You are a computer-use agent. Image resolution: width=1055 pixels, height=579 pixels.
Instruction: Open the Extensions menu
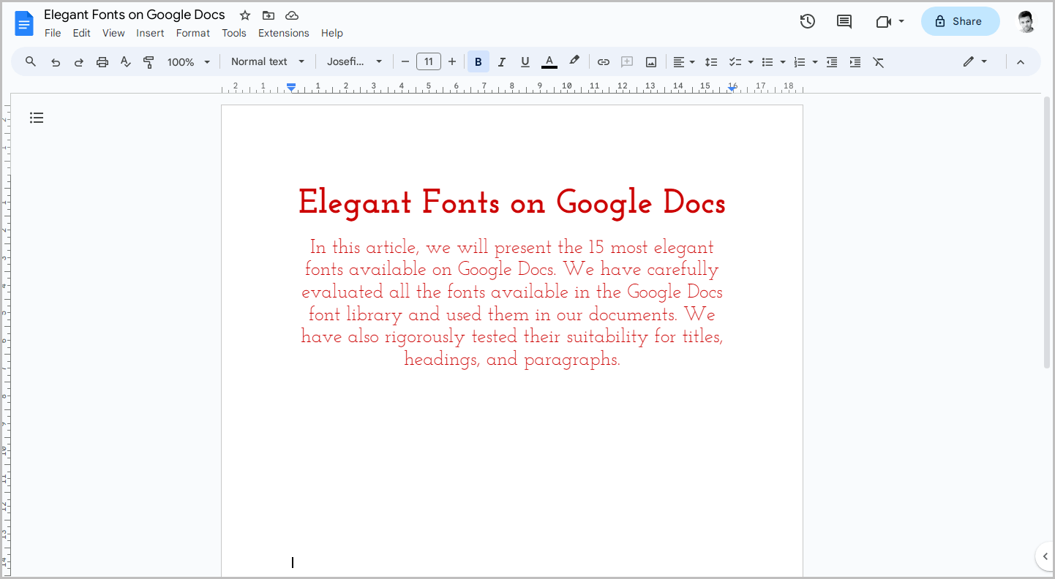(283, 33)
